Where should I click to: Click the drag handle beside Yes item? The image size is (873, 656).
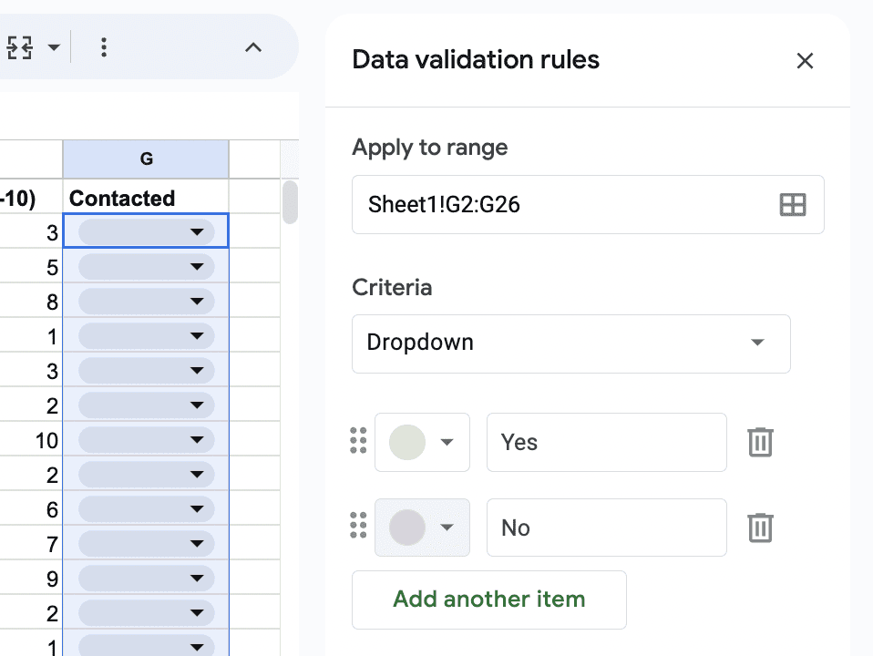tap(358, 441)
